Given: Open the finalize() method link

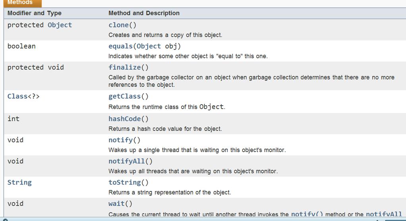Looking at the screenshot, I should tap(125, 67).
